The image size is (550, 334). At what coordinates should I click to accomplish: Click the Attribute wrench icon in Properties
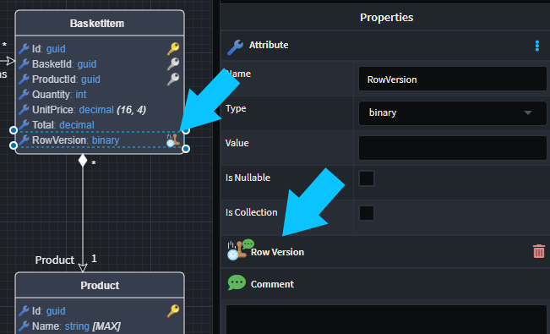235,47
